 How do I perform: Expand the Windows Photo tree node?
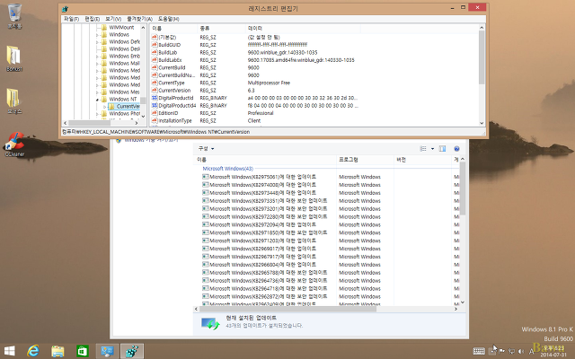[x=98, y=114]
